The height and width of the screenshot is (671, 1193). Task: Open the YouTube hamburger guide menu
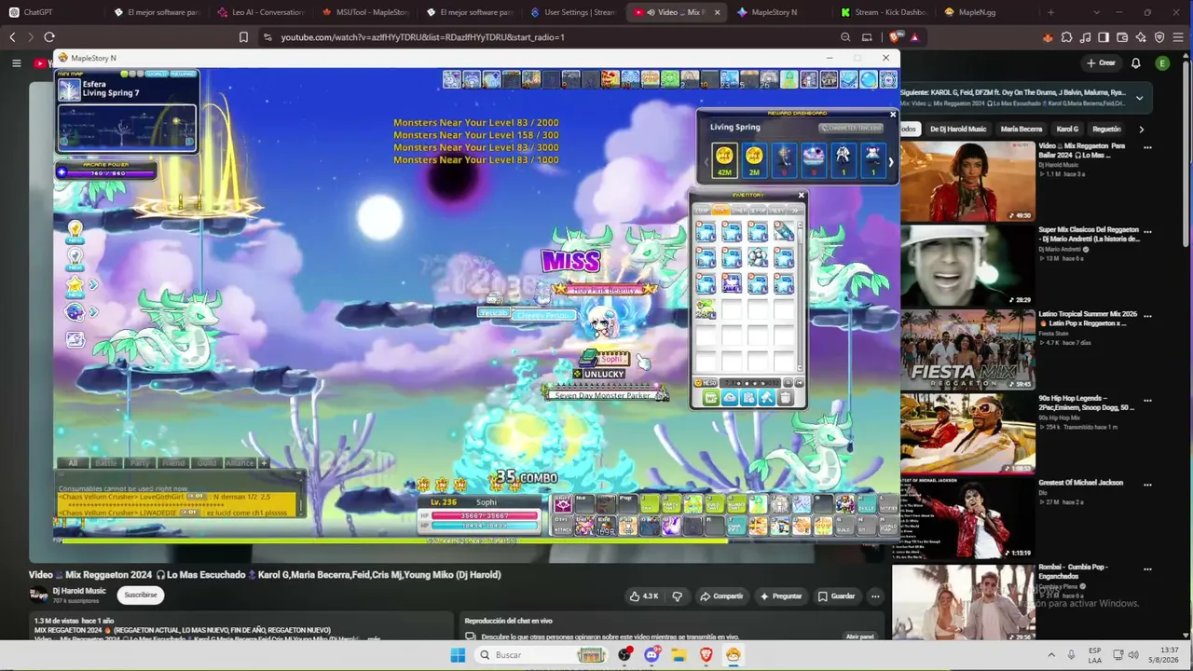coord(16,62)
